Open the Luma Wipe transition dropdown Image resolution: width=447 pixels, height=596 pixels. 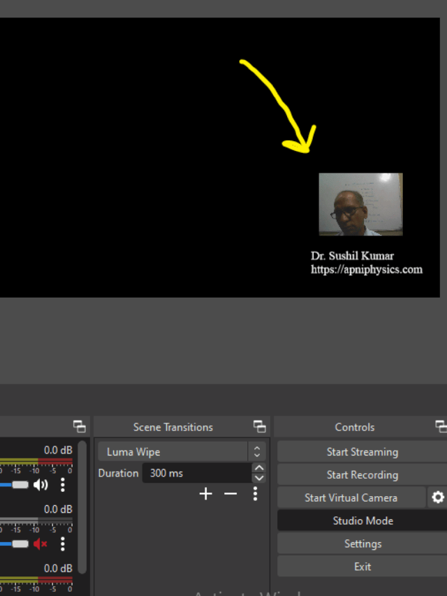[x=182, y=451]
